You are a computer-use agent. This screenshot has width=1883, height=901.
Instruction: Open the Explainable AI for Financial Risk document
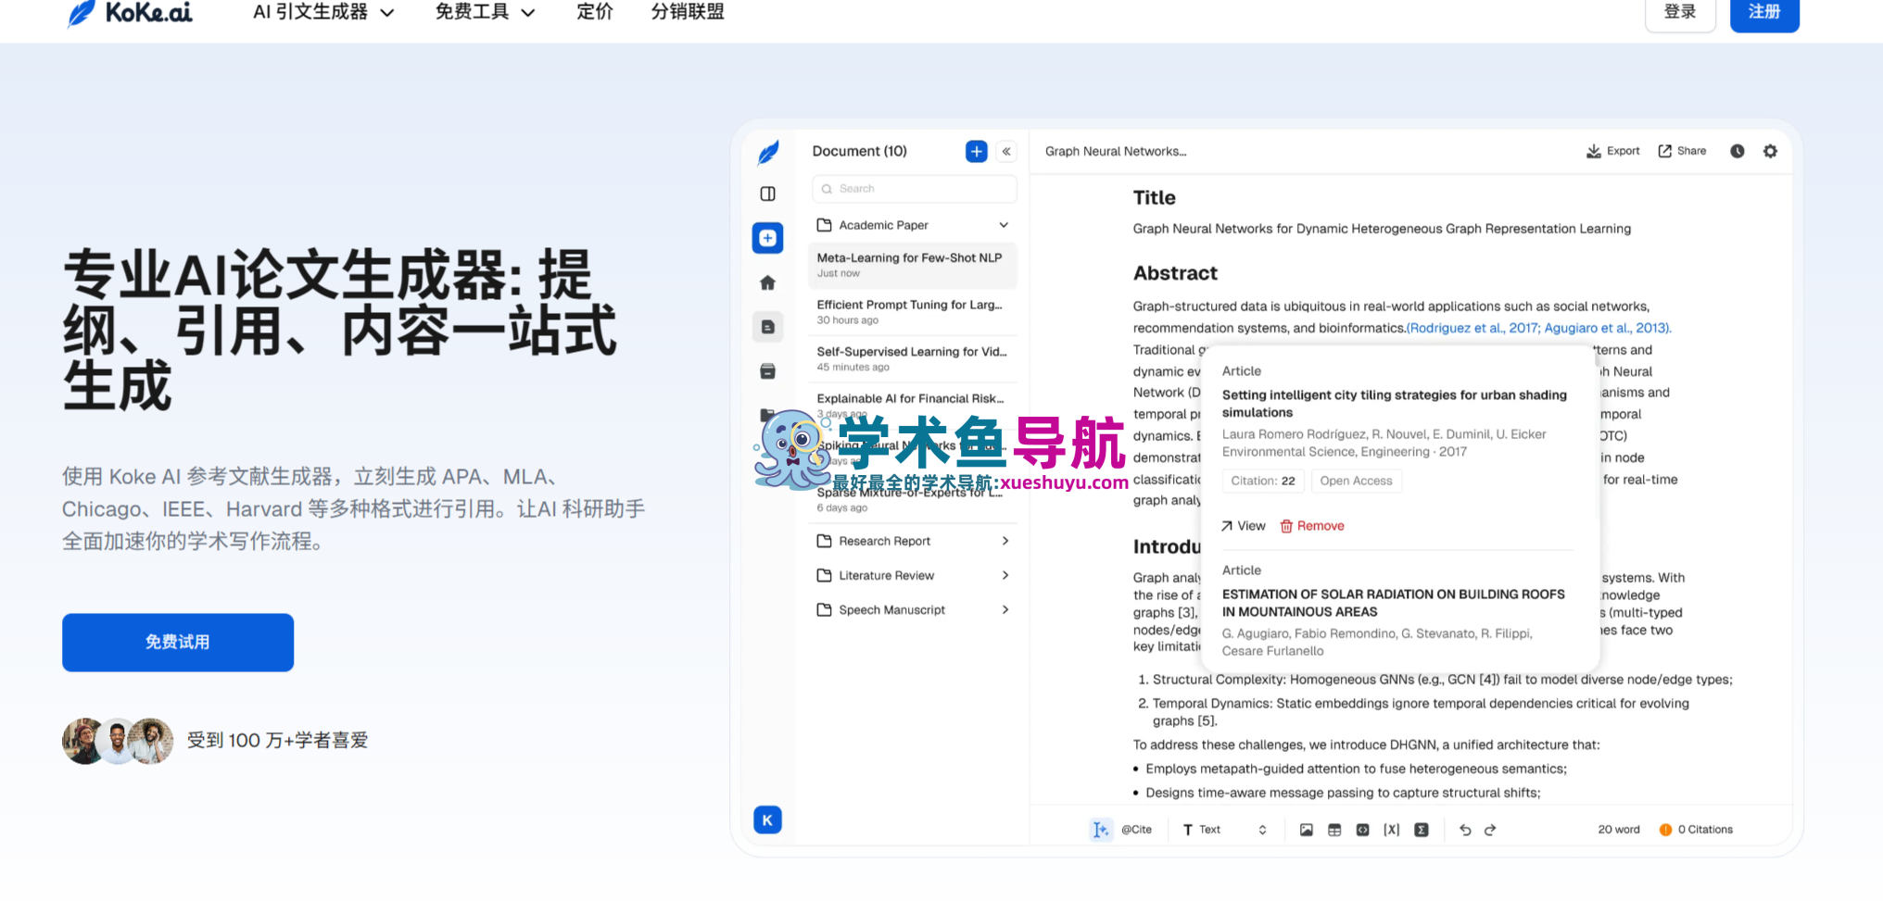click(x=914, y=405)
